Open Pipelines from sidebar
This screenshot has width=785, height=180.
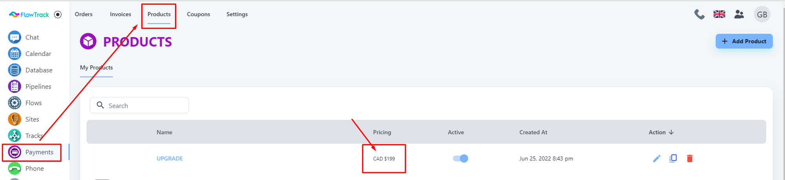point(38,86)
